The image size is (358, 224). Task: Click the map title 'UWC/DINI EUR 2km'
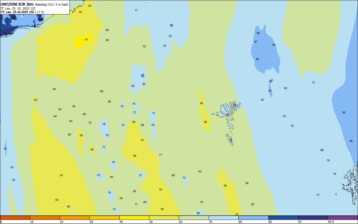tap(17, 4)
